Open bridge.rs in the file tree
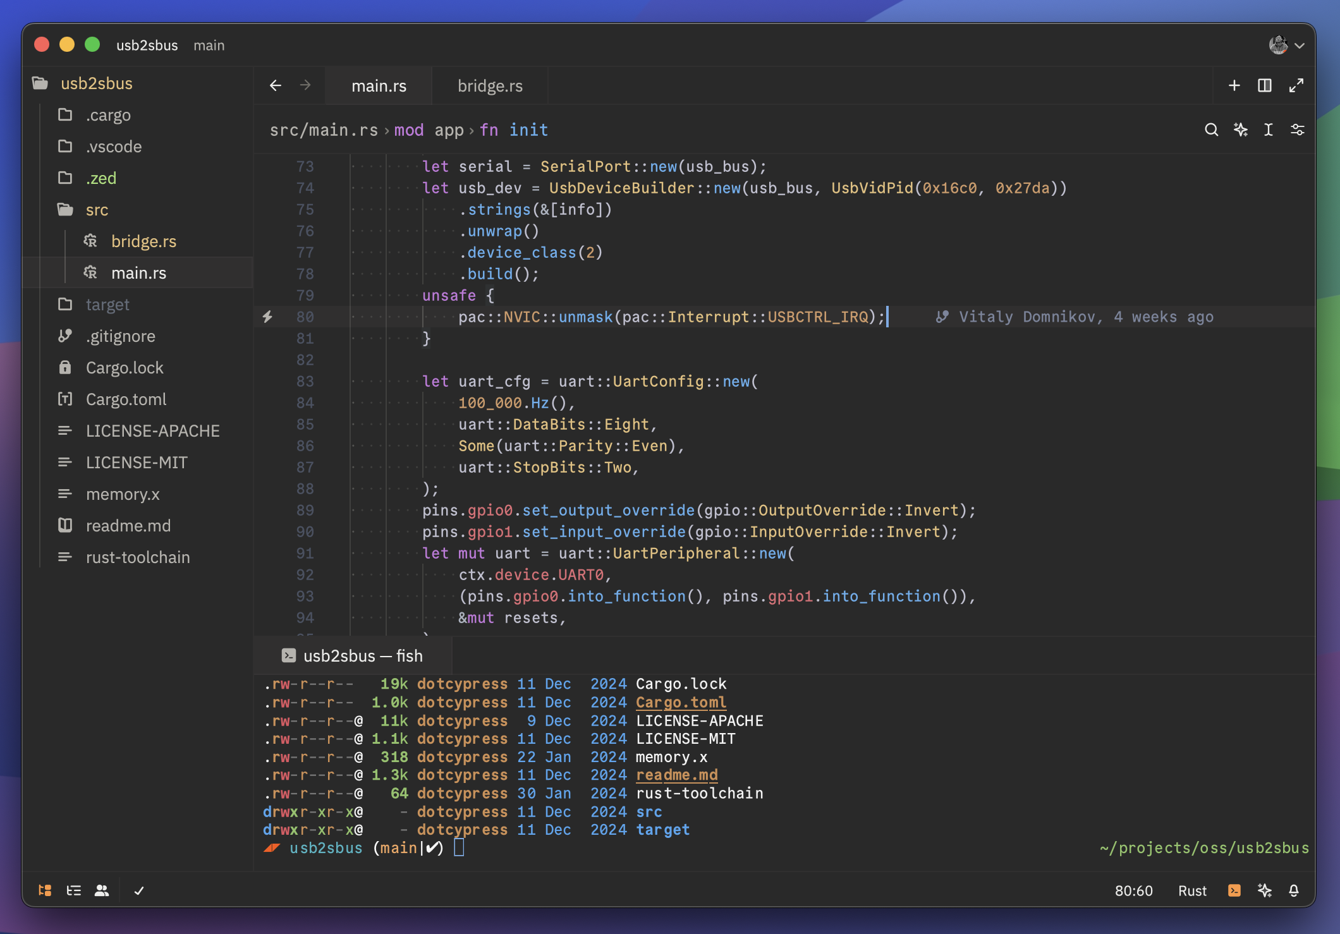Image resolution: width=1340 pixels, height=934 pixels. 138,241
